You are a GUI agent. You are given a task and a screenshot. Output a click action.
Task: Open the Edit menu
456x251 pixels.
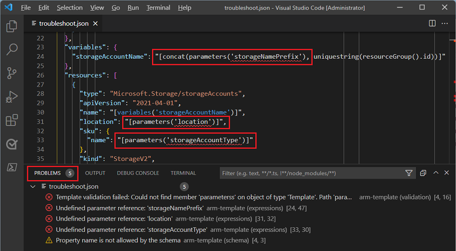(x=44, y=8)
